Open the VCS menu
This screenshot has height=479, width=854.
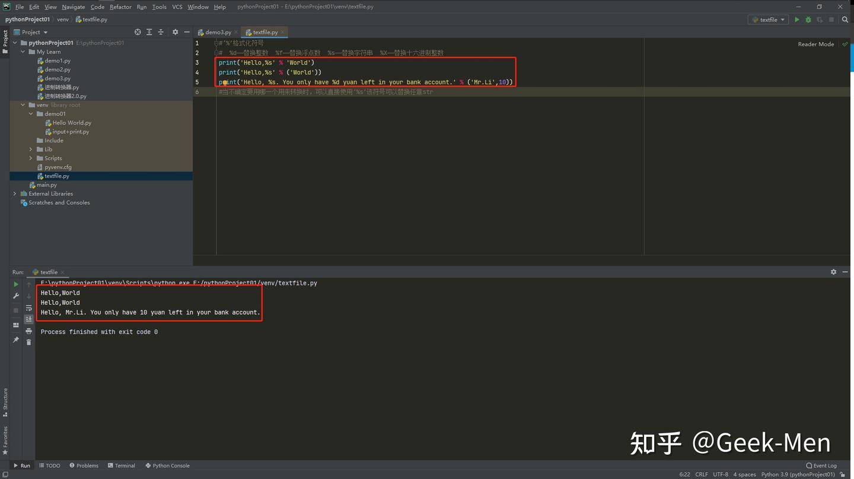pos(177,7)
